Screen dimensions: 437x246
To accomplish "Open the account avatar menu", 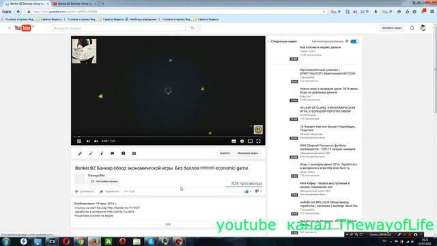I will [x=423, y=28].
